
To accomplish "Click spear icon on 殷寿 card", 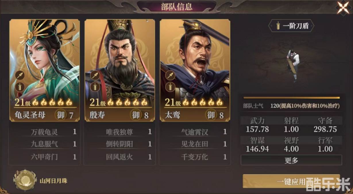I will click(95, 75).
